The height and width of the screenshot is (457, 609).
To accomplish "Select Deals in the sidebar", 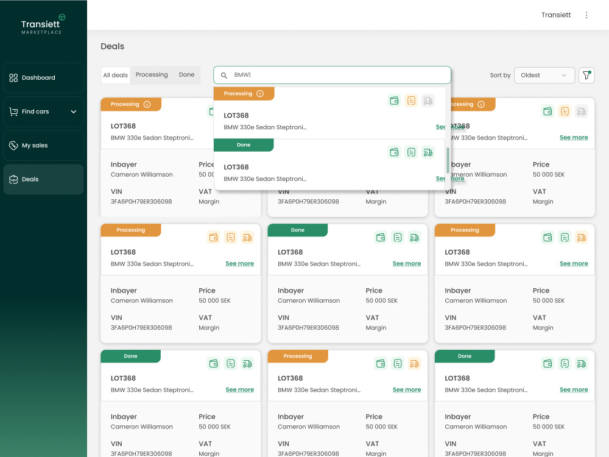I will (x=43, y=179).
